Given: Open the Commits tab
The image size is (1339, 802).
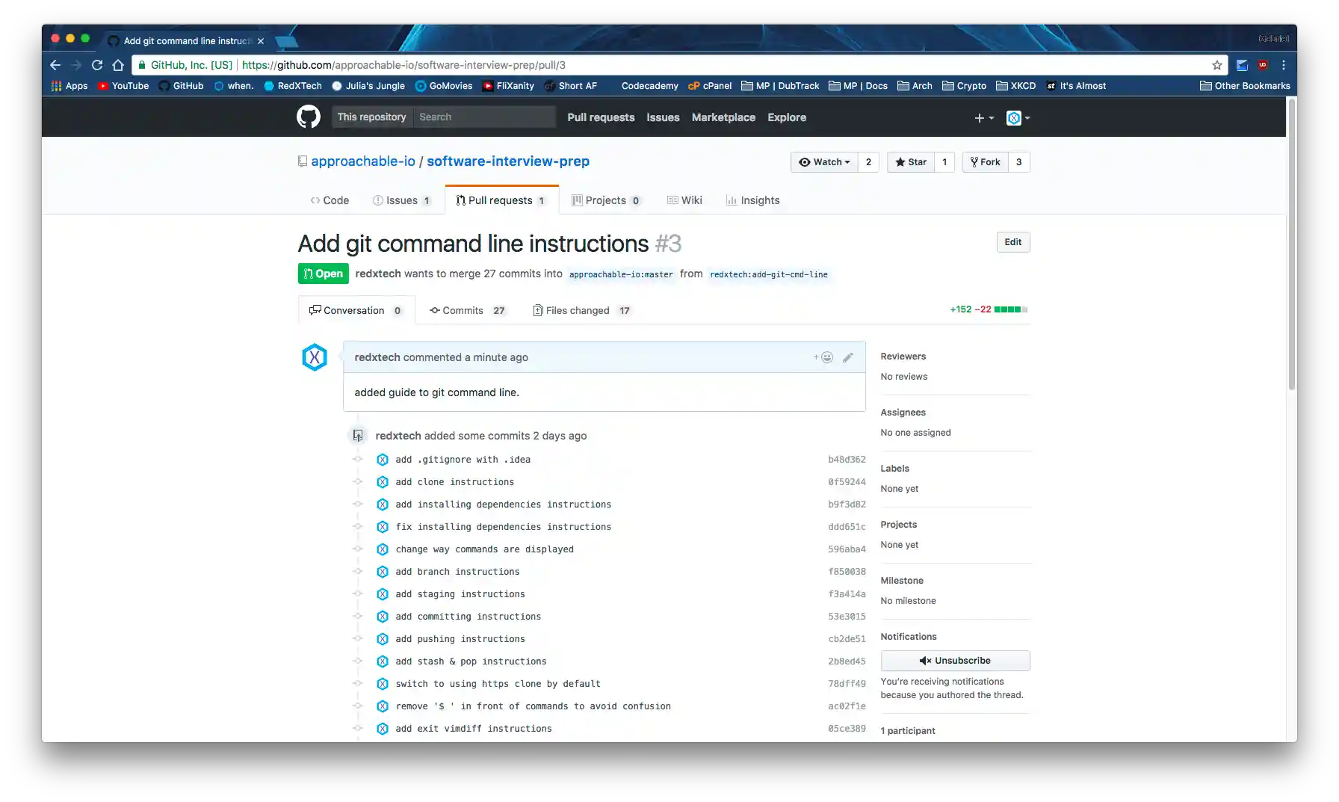Looking at the screenshot, I should [x=467, y=311].
